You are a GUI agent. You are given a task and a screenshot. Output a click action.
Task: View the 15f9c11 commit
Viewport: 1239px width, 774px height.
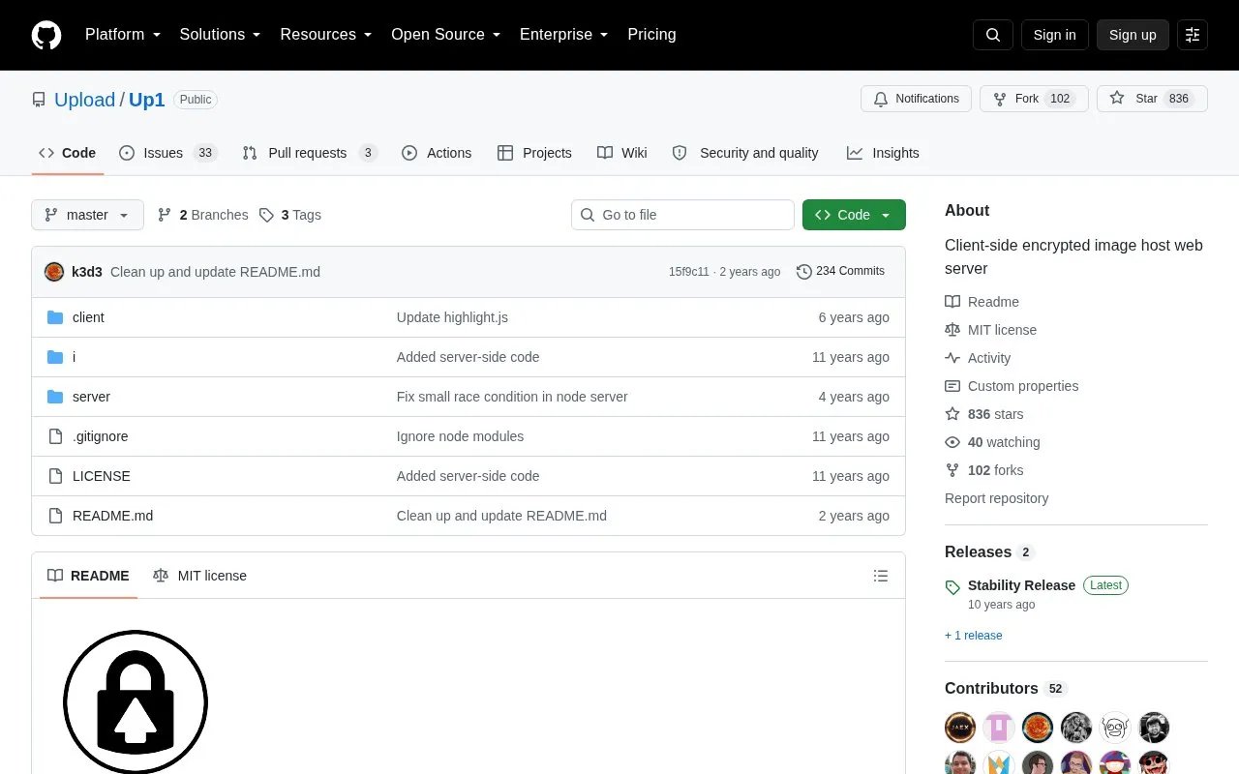[x=688, y=272]
